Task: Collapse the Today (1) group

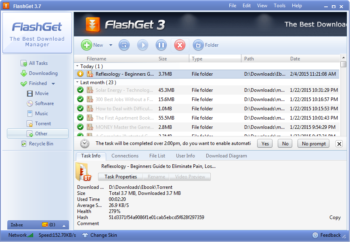Action: [77, 66]
